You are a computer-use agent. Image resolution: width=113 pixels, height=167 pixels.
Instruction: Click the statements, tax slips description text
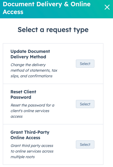[x=34, y=70]
